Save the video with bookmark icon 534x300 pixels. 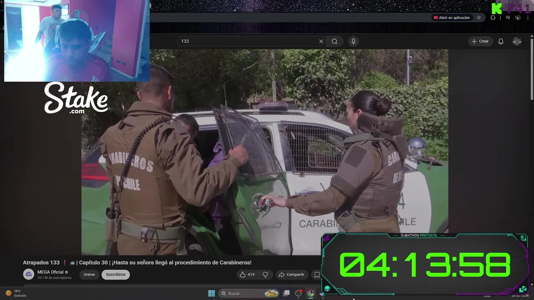click(317, 275)
